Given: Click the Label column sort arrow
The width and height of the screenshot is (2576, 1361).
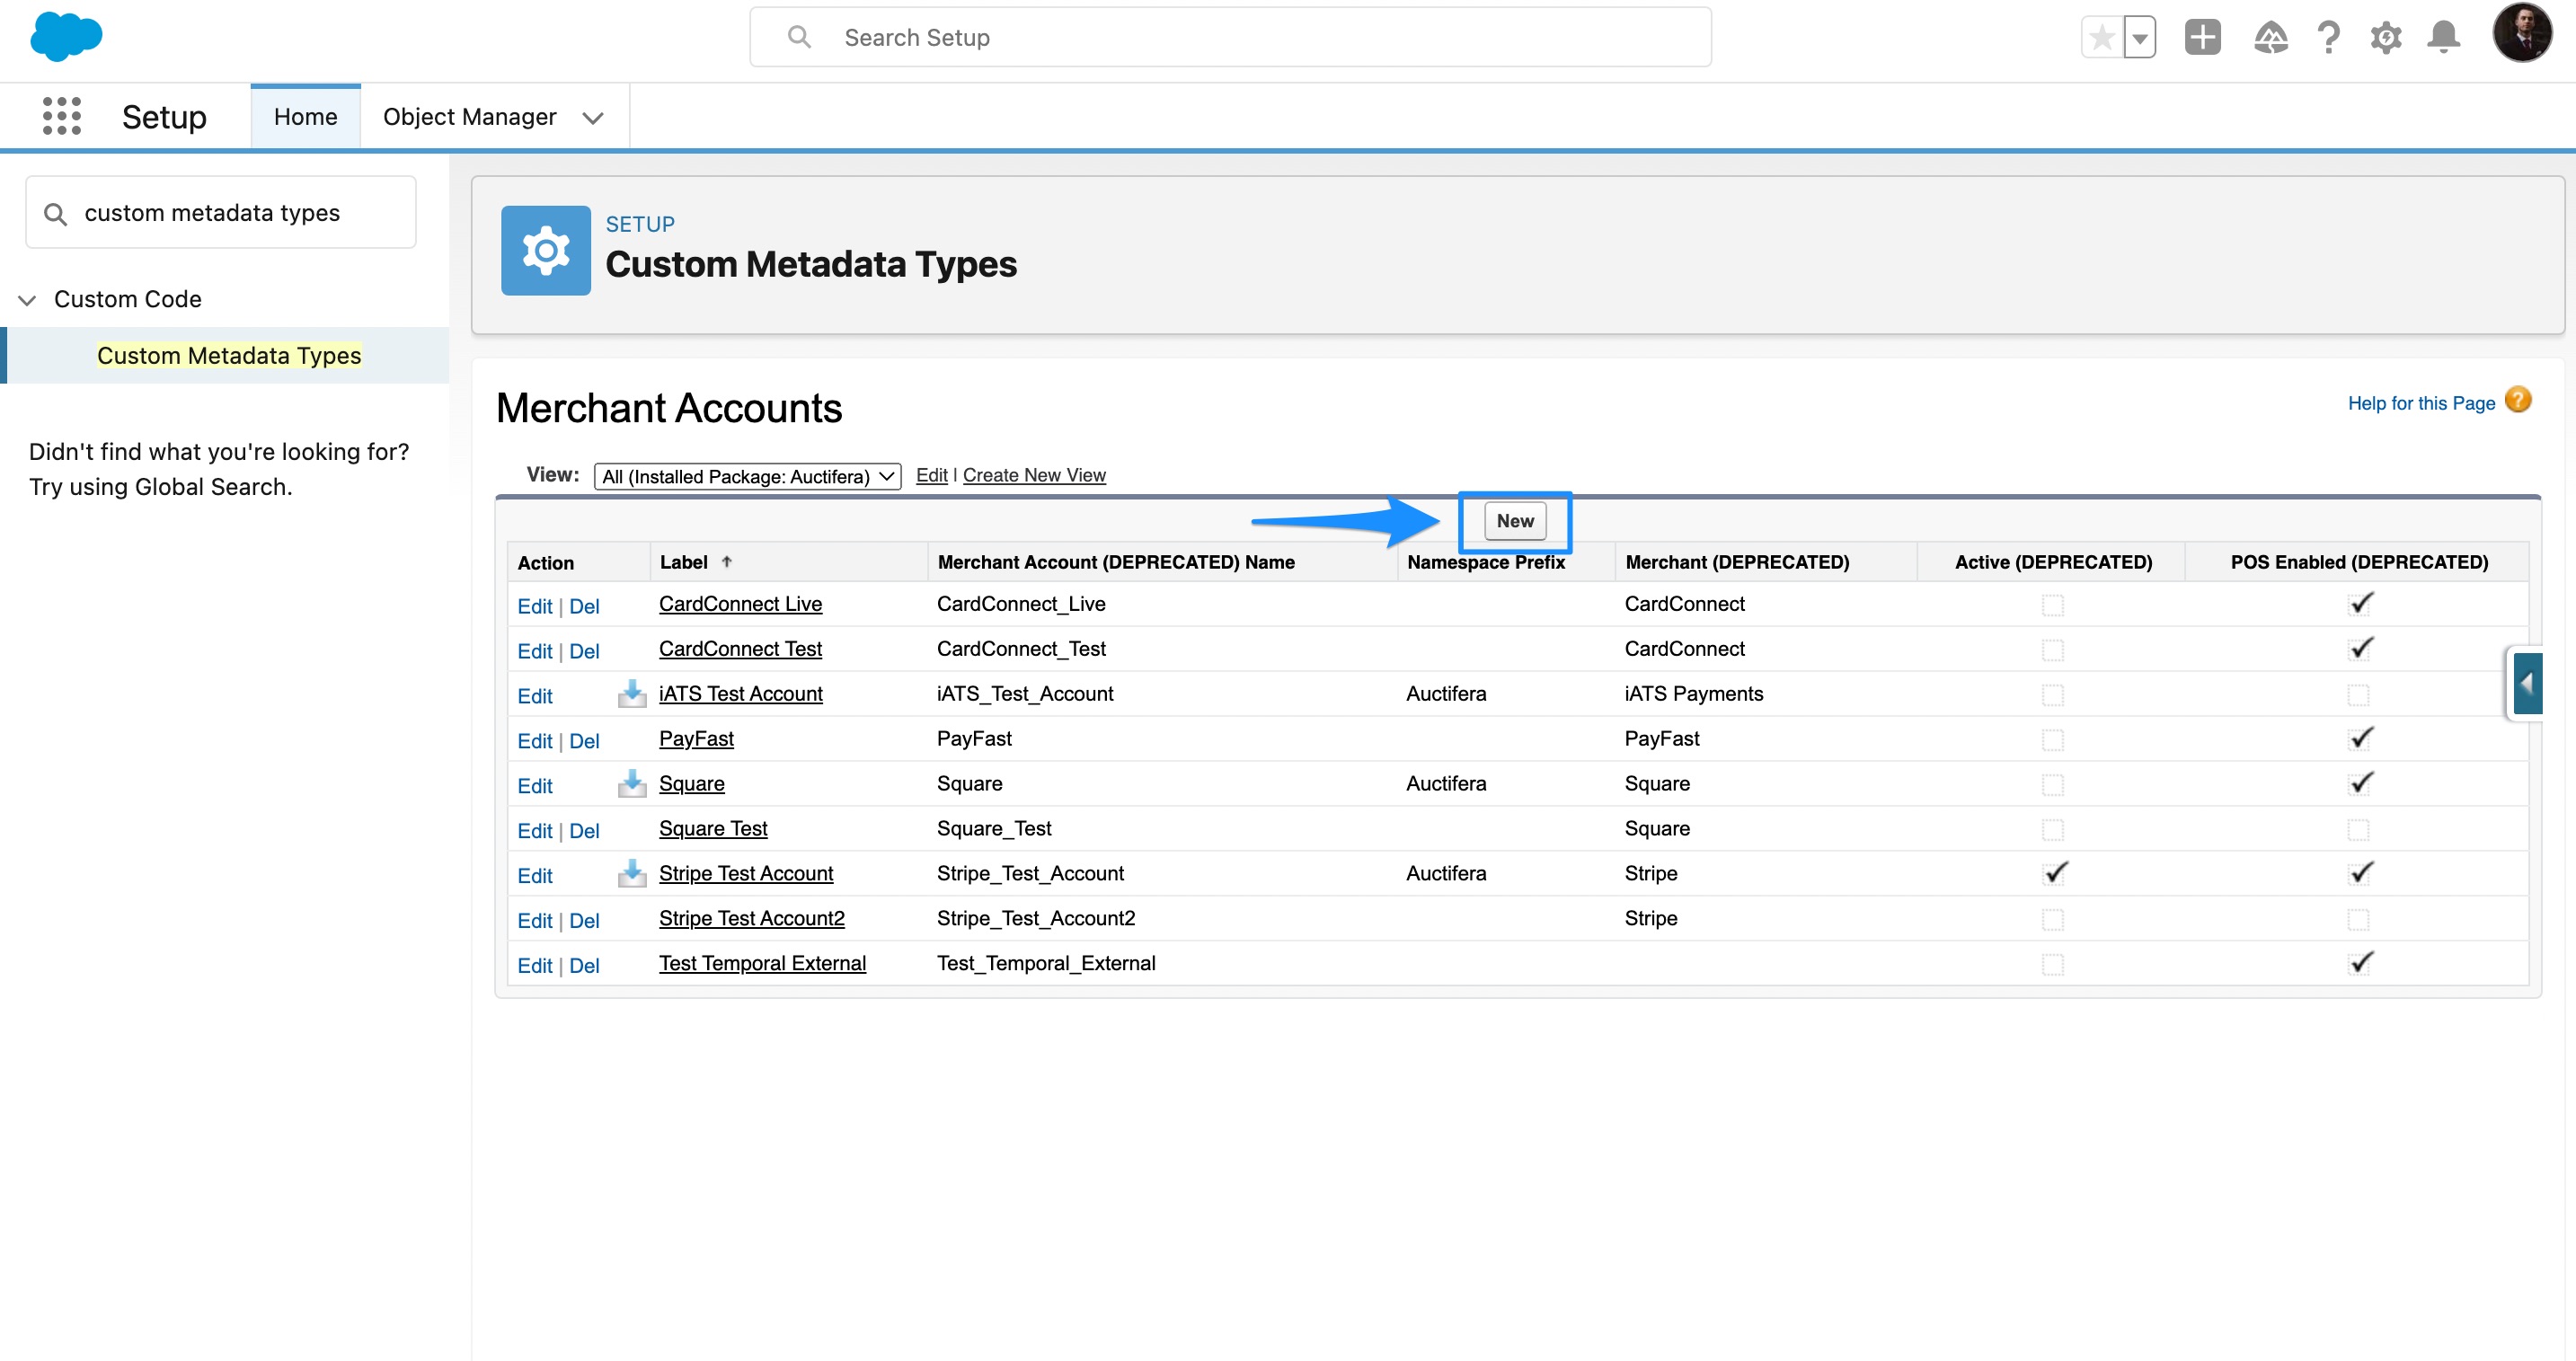Looking at the screenshot, I should click(x=727, y=562).
